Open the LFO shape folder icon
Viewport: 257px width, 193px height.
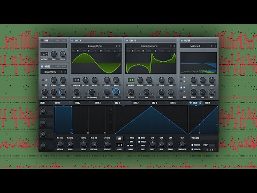pyautogui.click(x=119, y=138)
